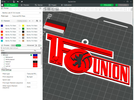Open the File menu
This screenshot has height=100, width=134.
[x=4, y=2]
